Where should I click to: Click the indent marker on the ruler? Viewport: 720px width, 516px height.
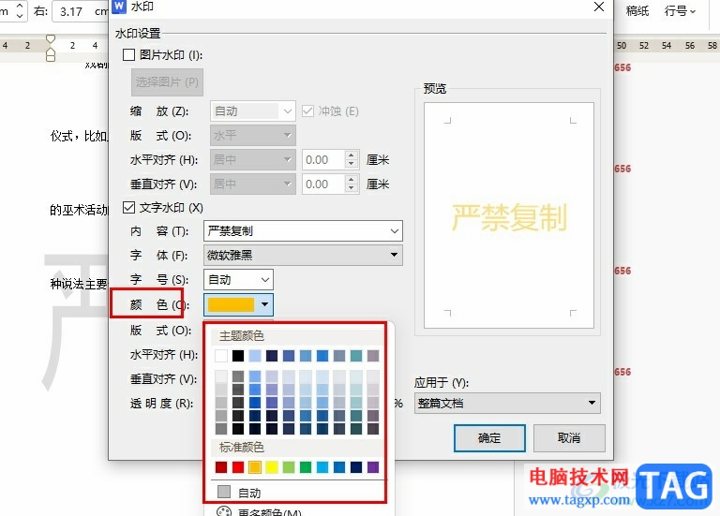tap(51, 48)
